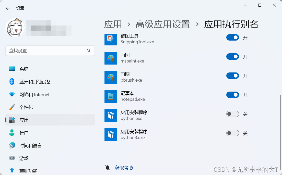
Task: Click the 应用 breadcrumb item
Action: click(113, 24)
